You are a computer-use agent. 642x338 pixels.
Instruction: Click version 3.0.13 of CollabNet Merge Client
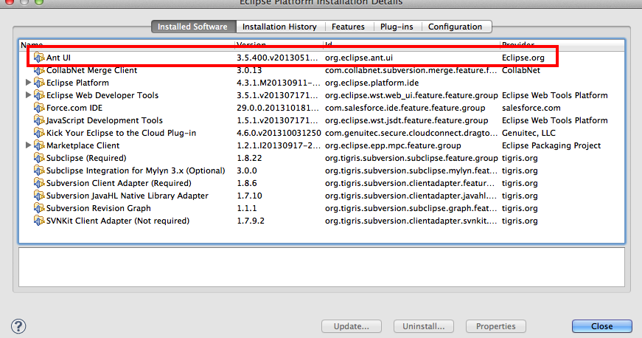point(249,70)
